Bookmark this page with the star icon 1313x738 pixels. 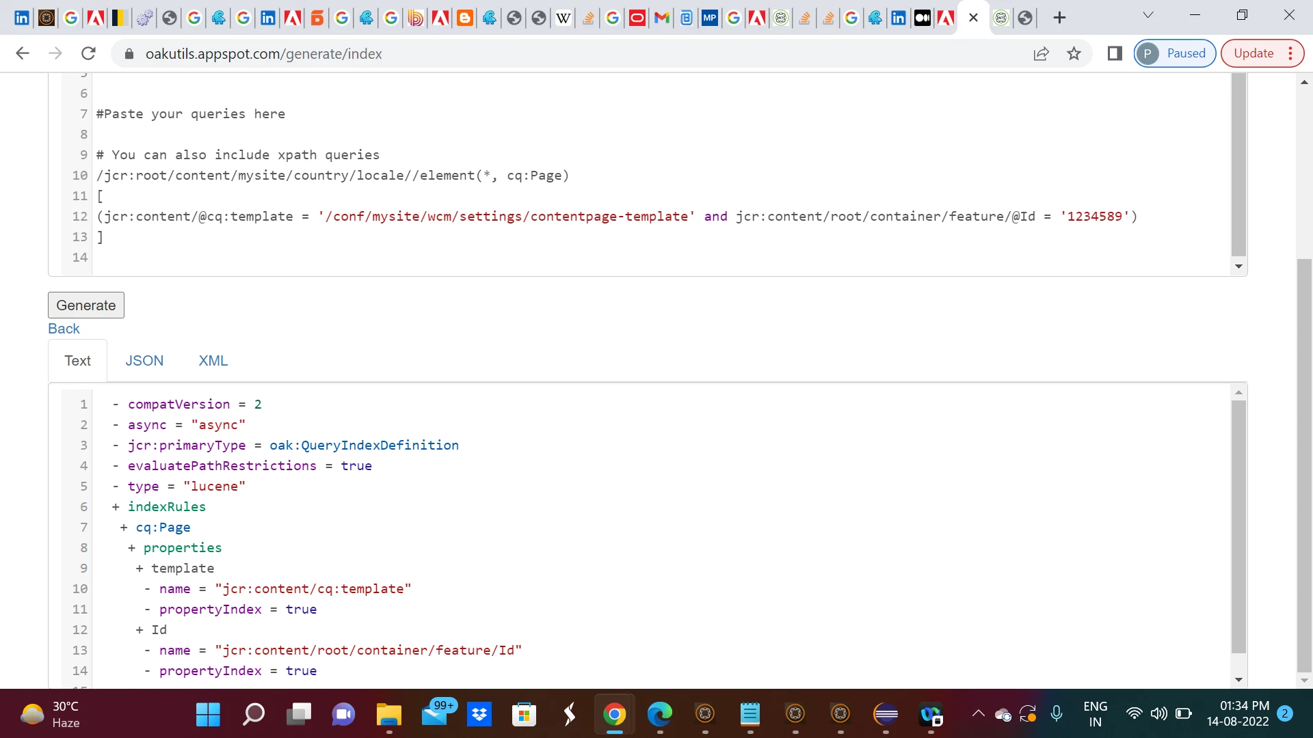click(x=1074, y=53)
